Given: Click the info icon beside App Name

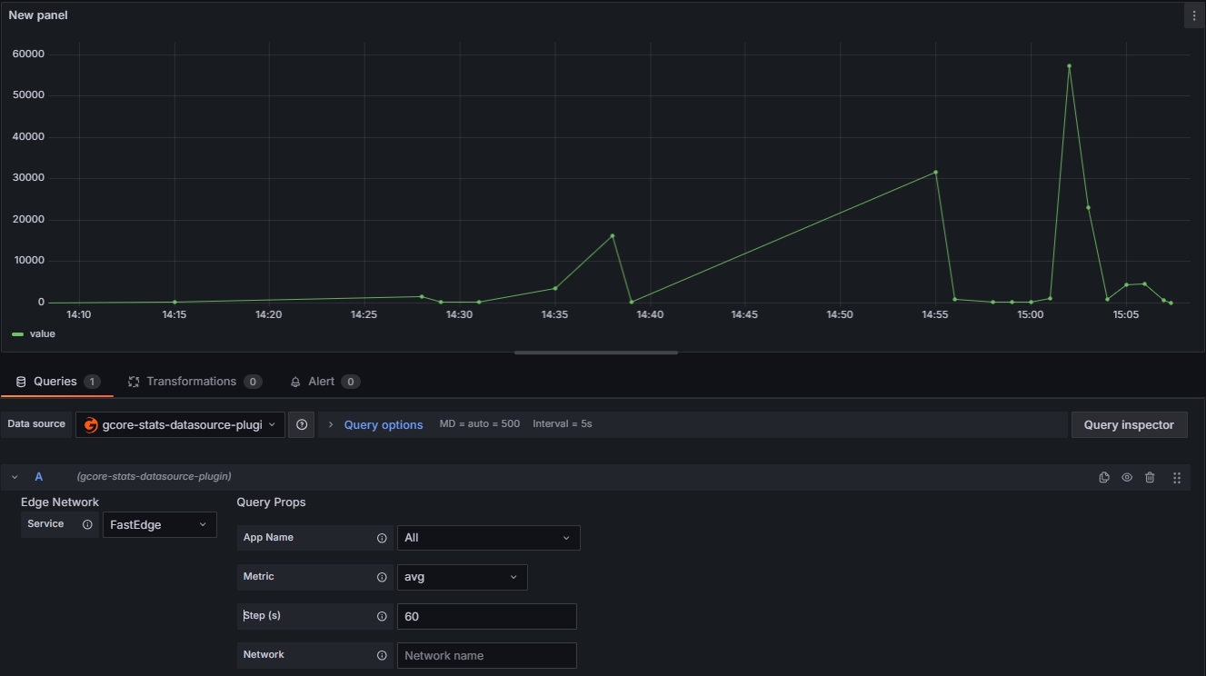Looking at the screenshot, I should (381, 538).
